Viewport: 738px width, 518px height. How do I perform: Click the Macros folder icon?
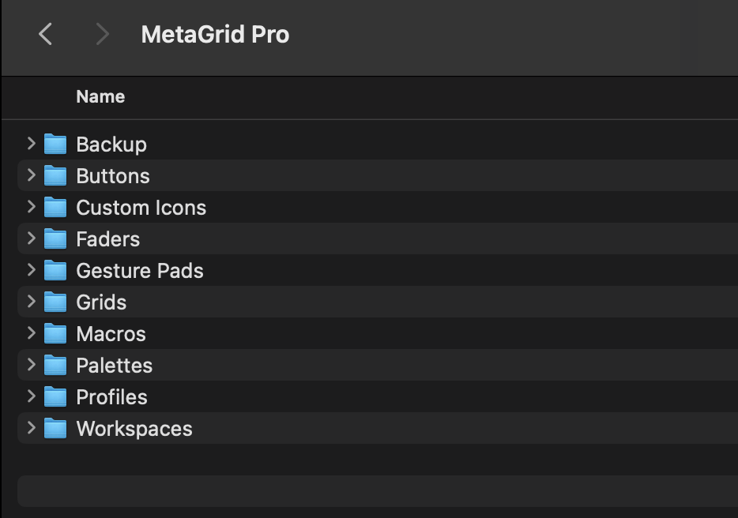[55, 333]
